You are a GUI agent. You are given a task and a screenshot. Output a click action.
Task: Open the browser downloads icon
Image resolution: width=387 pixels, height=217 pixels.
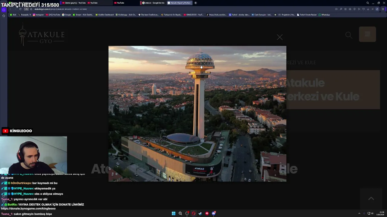coord(368,9)
